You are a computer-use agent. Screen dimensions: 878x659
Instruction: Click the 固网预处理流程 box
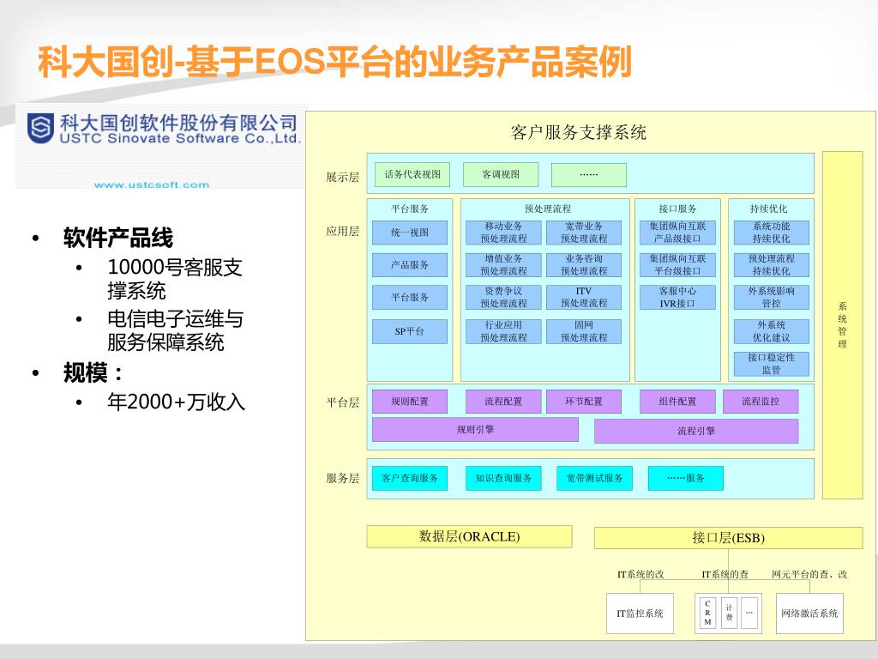(584, 331)
